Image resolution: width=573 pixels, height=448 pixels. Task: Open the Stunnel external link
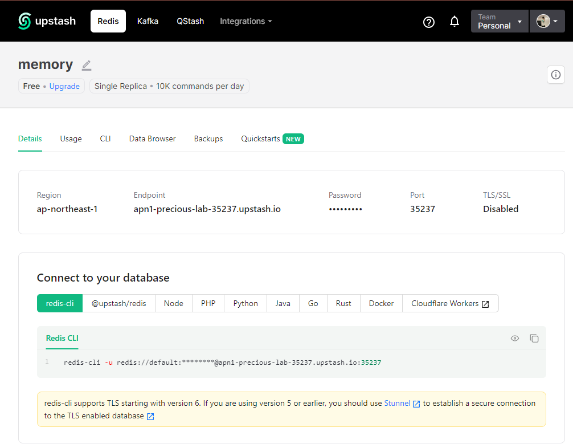pyautogui.click(x=402, y=403)
